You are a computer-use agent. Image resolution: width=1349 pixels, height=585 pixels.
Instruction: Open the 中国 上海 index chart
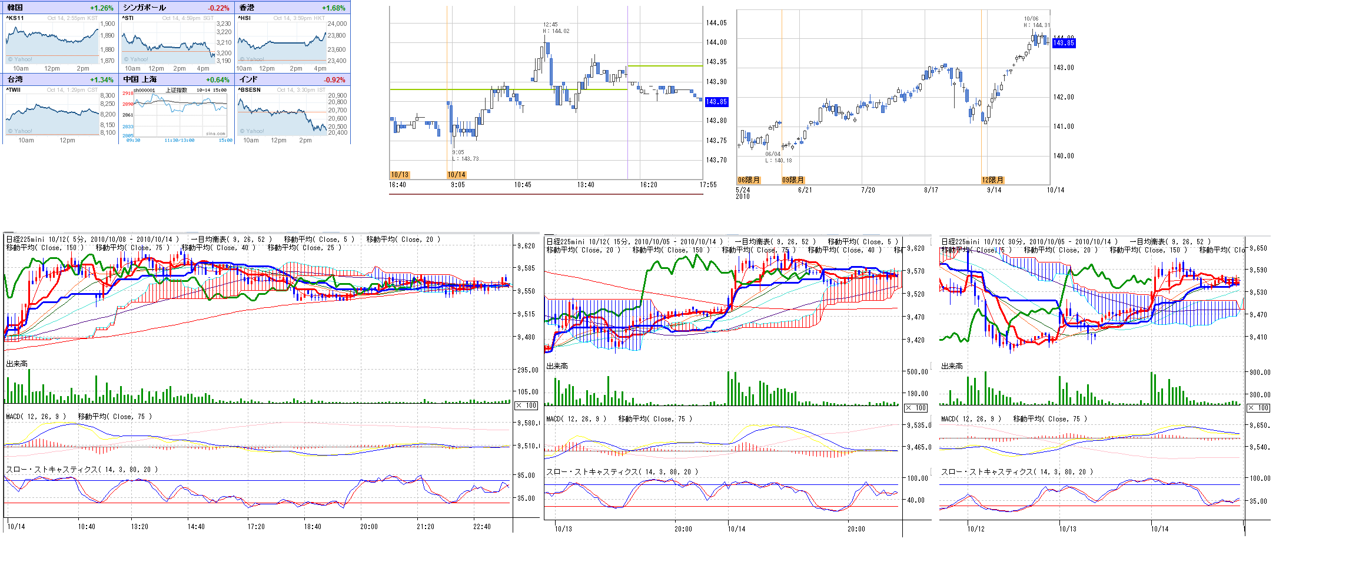[176, 114]
